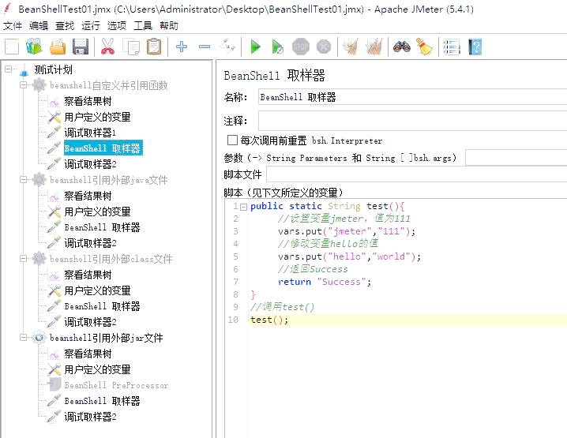
Task: Toggle 每次调用前重置 bsh.Interpreter checkbox
Action: point(232,140)
